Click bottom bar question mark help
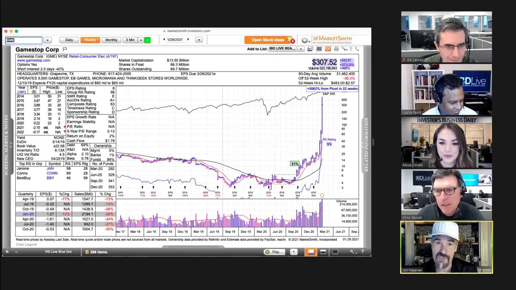Viewport: 516px width, 290px height. pyautogui.click(x=362, y=252)
